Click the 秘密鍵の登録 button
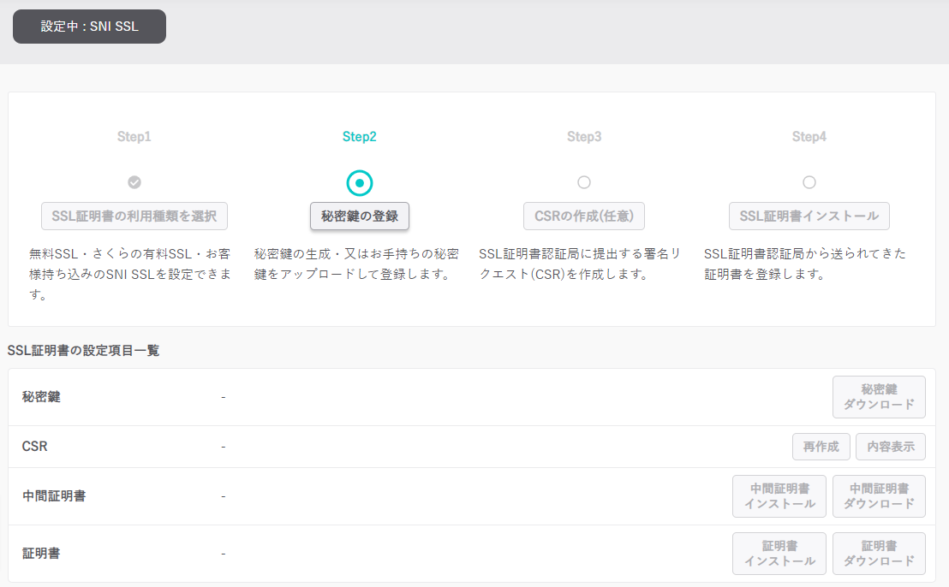The height and width of the screenshot is (587, 949). click(x=360, y=216)
